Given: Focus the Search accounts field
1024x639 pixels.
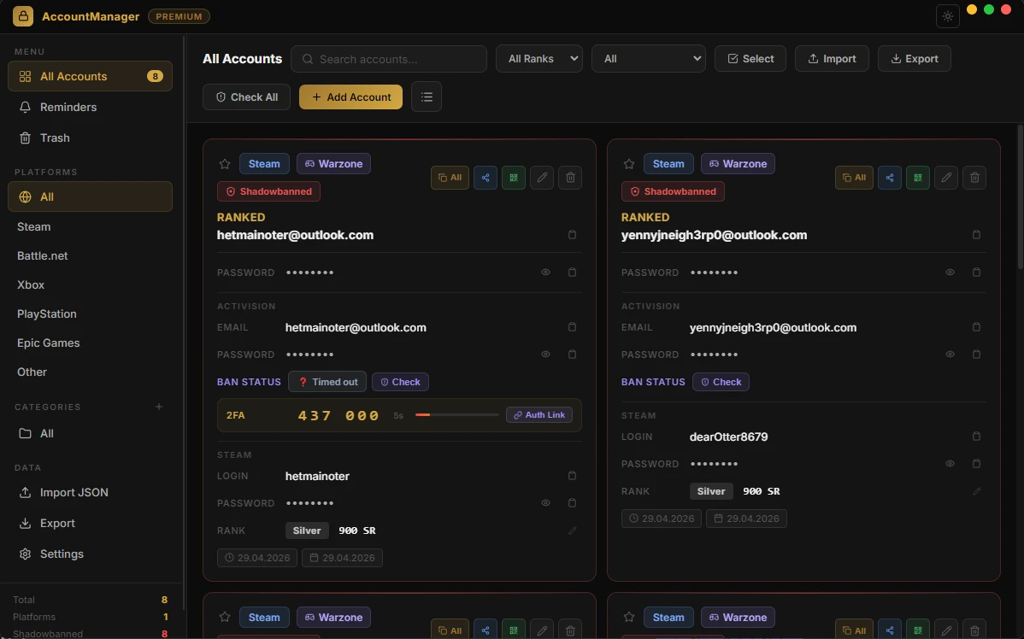Looking at the screenshot, I should pos(389,59).
